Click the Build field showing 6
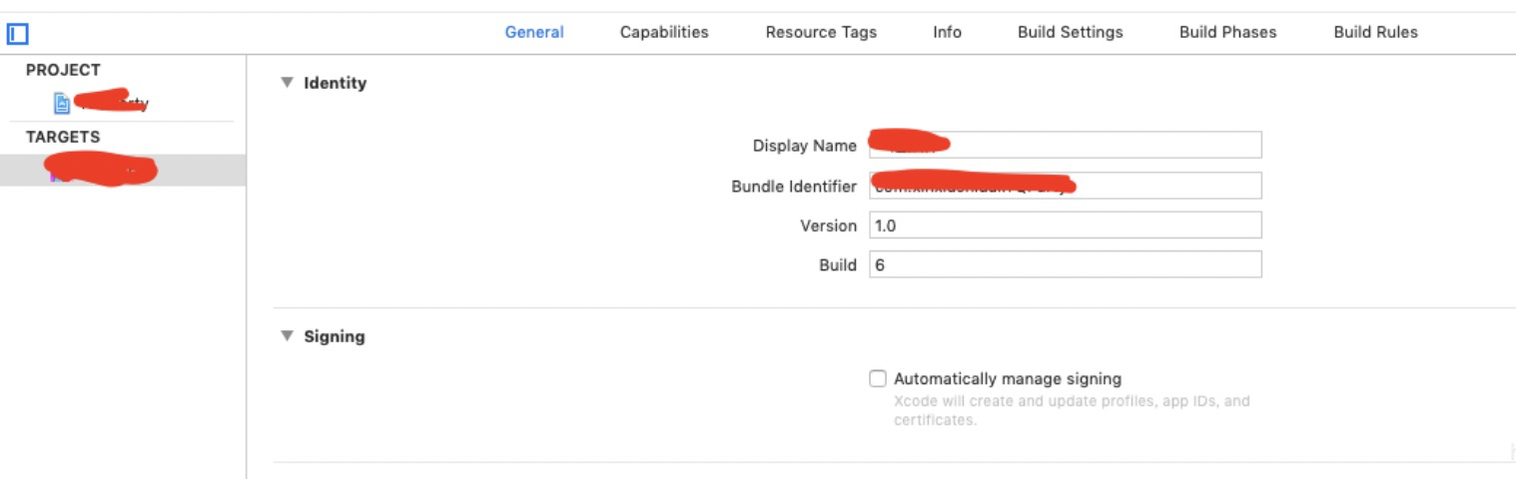 pos(1066,264)
